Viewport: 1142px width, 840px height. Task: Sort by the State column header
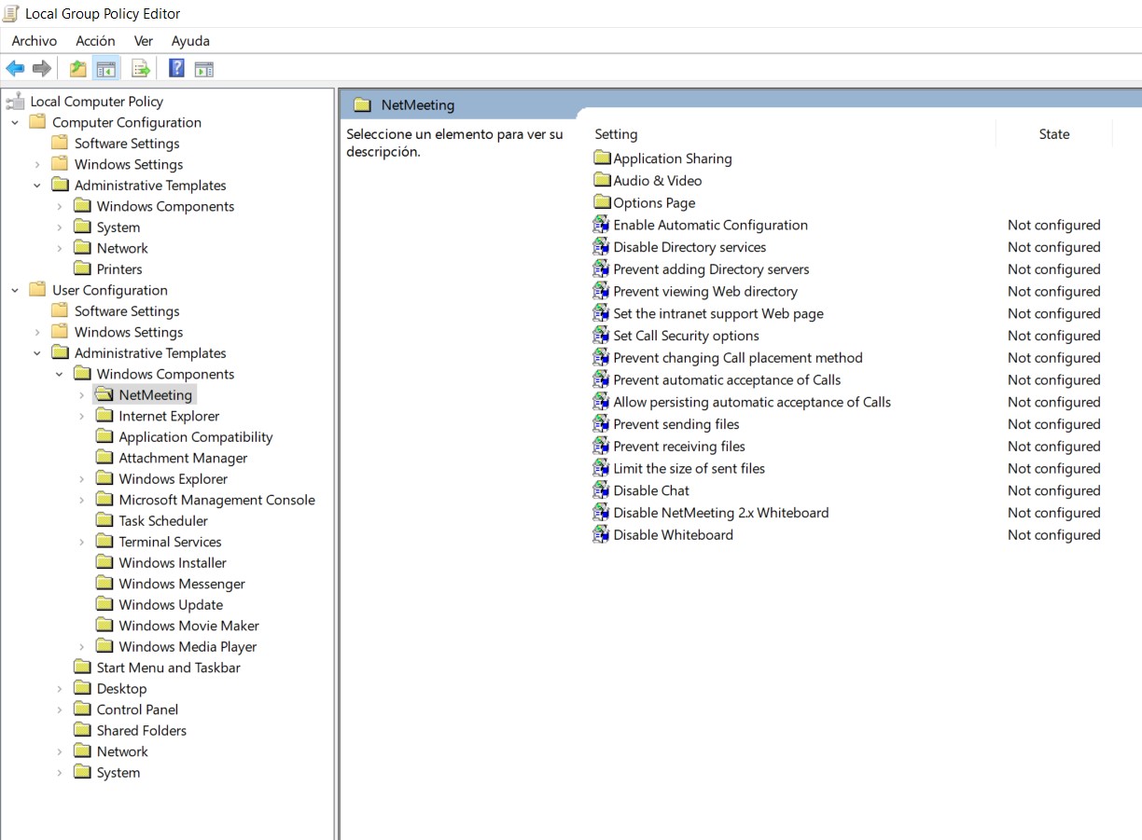tap(1054, 134)
